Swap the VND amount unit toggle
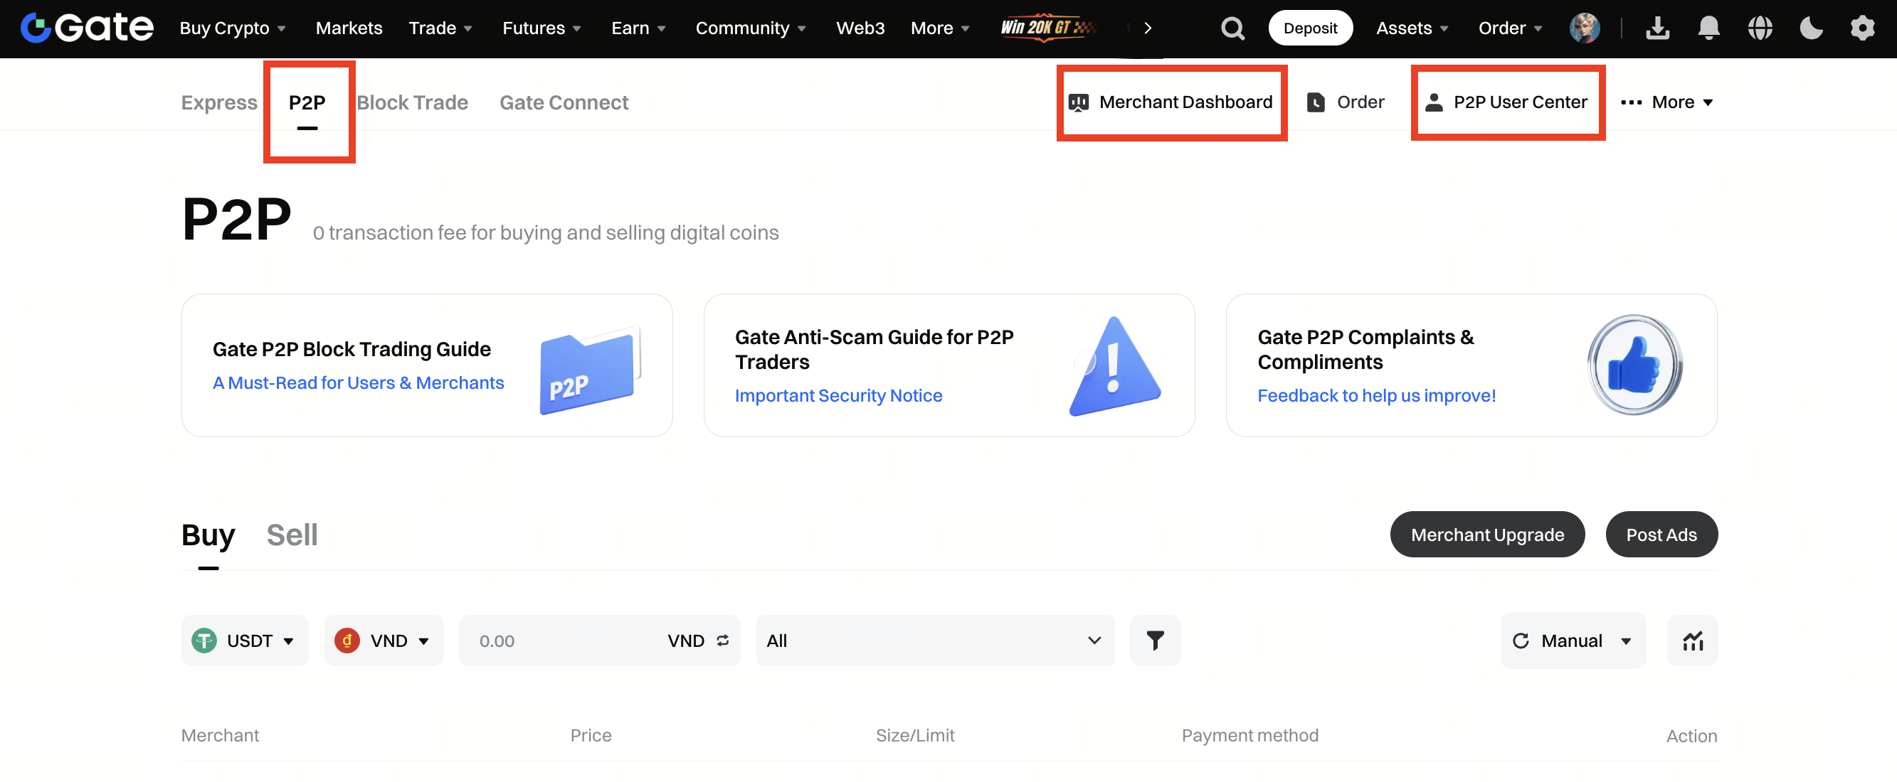Screen dimensions: 1897x782 [x=722, y=641]
